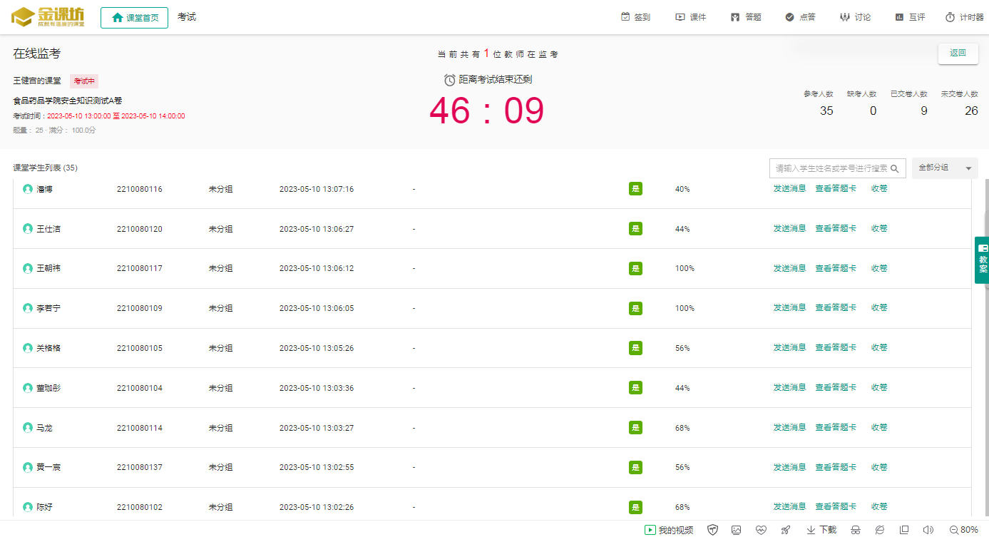
Task: Select the 考试 tab
Action: point(187,17)
